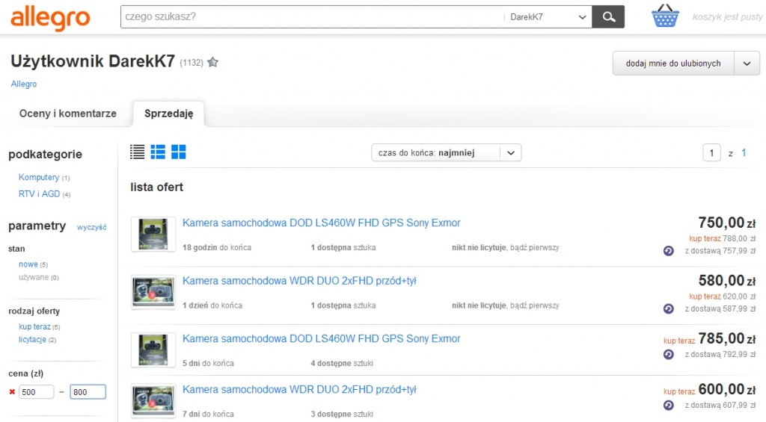This screenshot has height=422, width=766.
Task: Click the favorite star next to DarekK7
Action: pyautogui.click(x=213, y=63)
